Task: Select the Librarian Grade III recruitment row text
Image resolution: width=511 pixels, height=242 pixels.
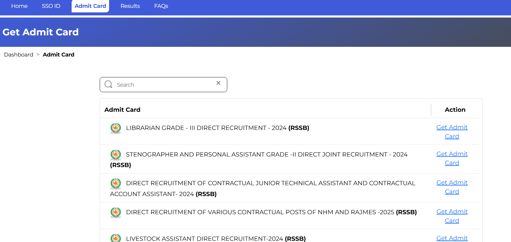Action: tap(218, 128)
